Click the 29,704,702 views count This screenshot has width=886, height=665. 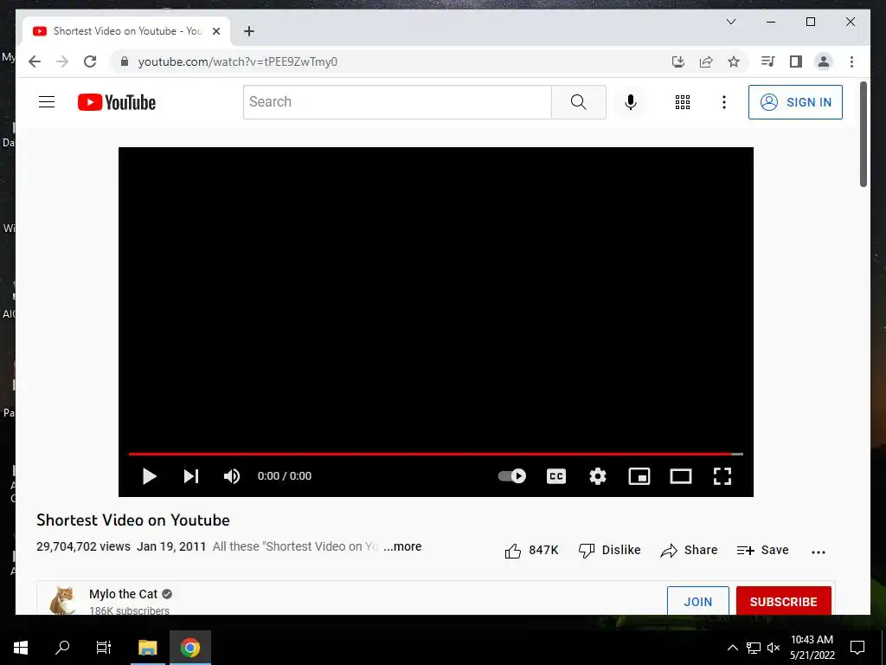84,547
